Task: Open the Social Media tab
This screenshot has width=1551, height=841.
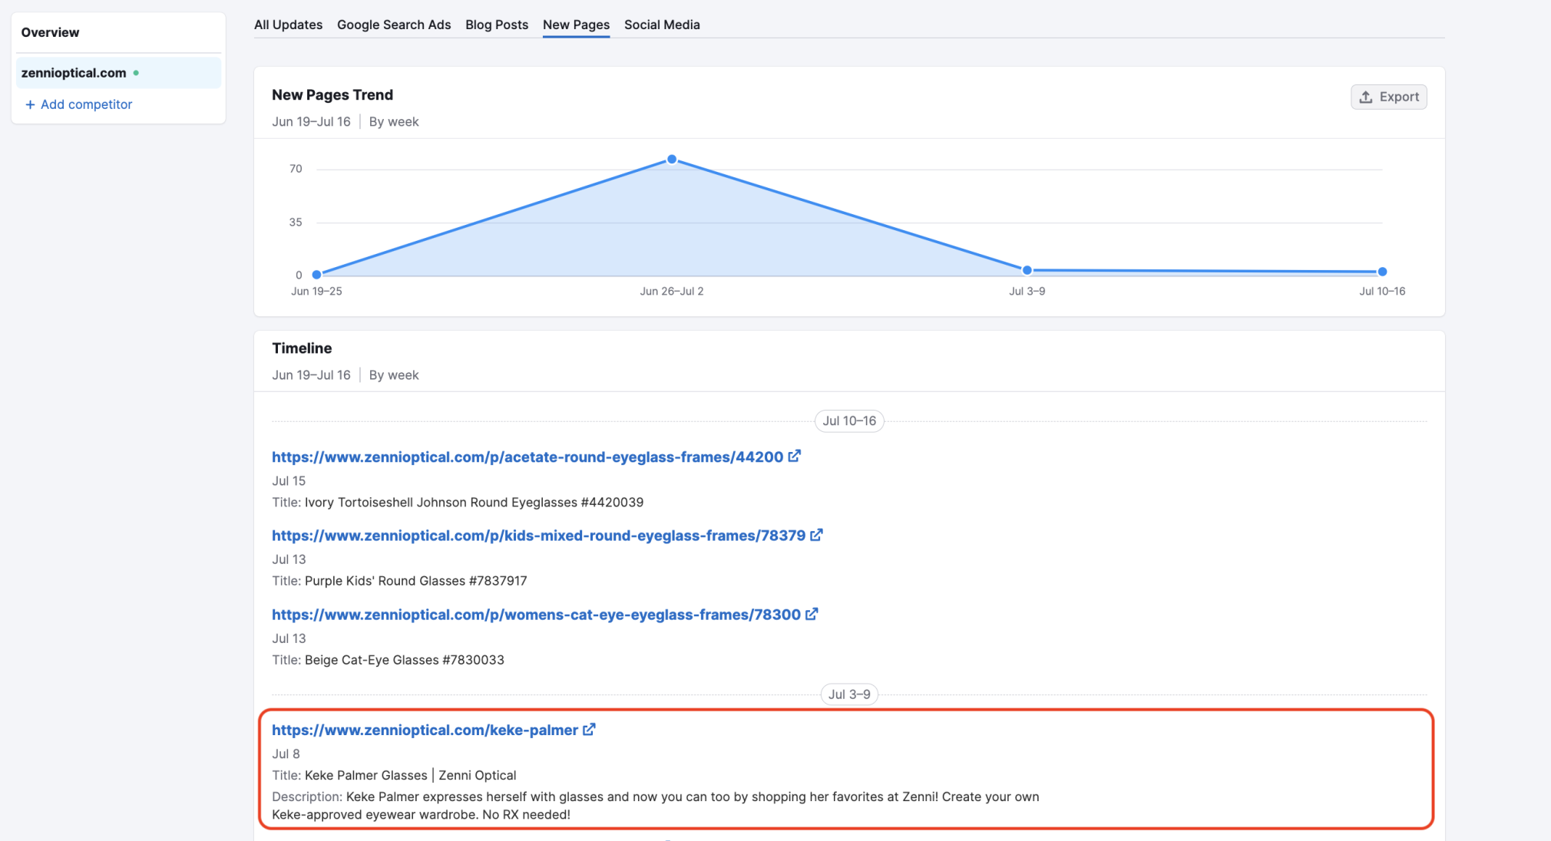Action: [x=662, y=25]
